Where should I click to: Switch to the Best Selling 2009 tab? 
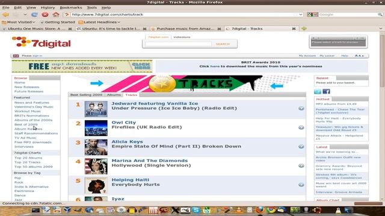pyautogui.click(x=86, y=95)
